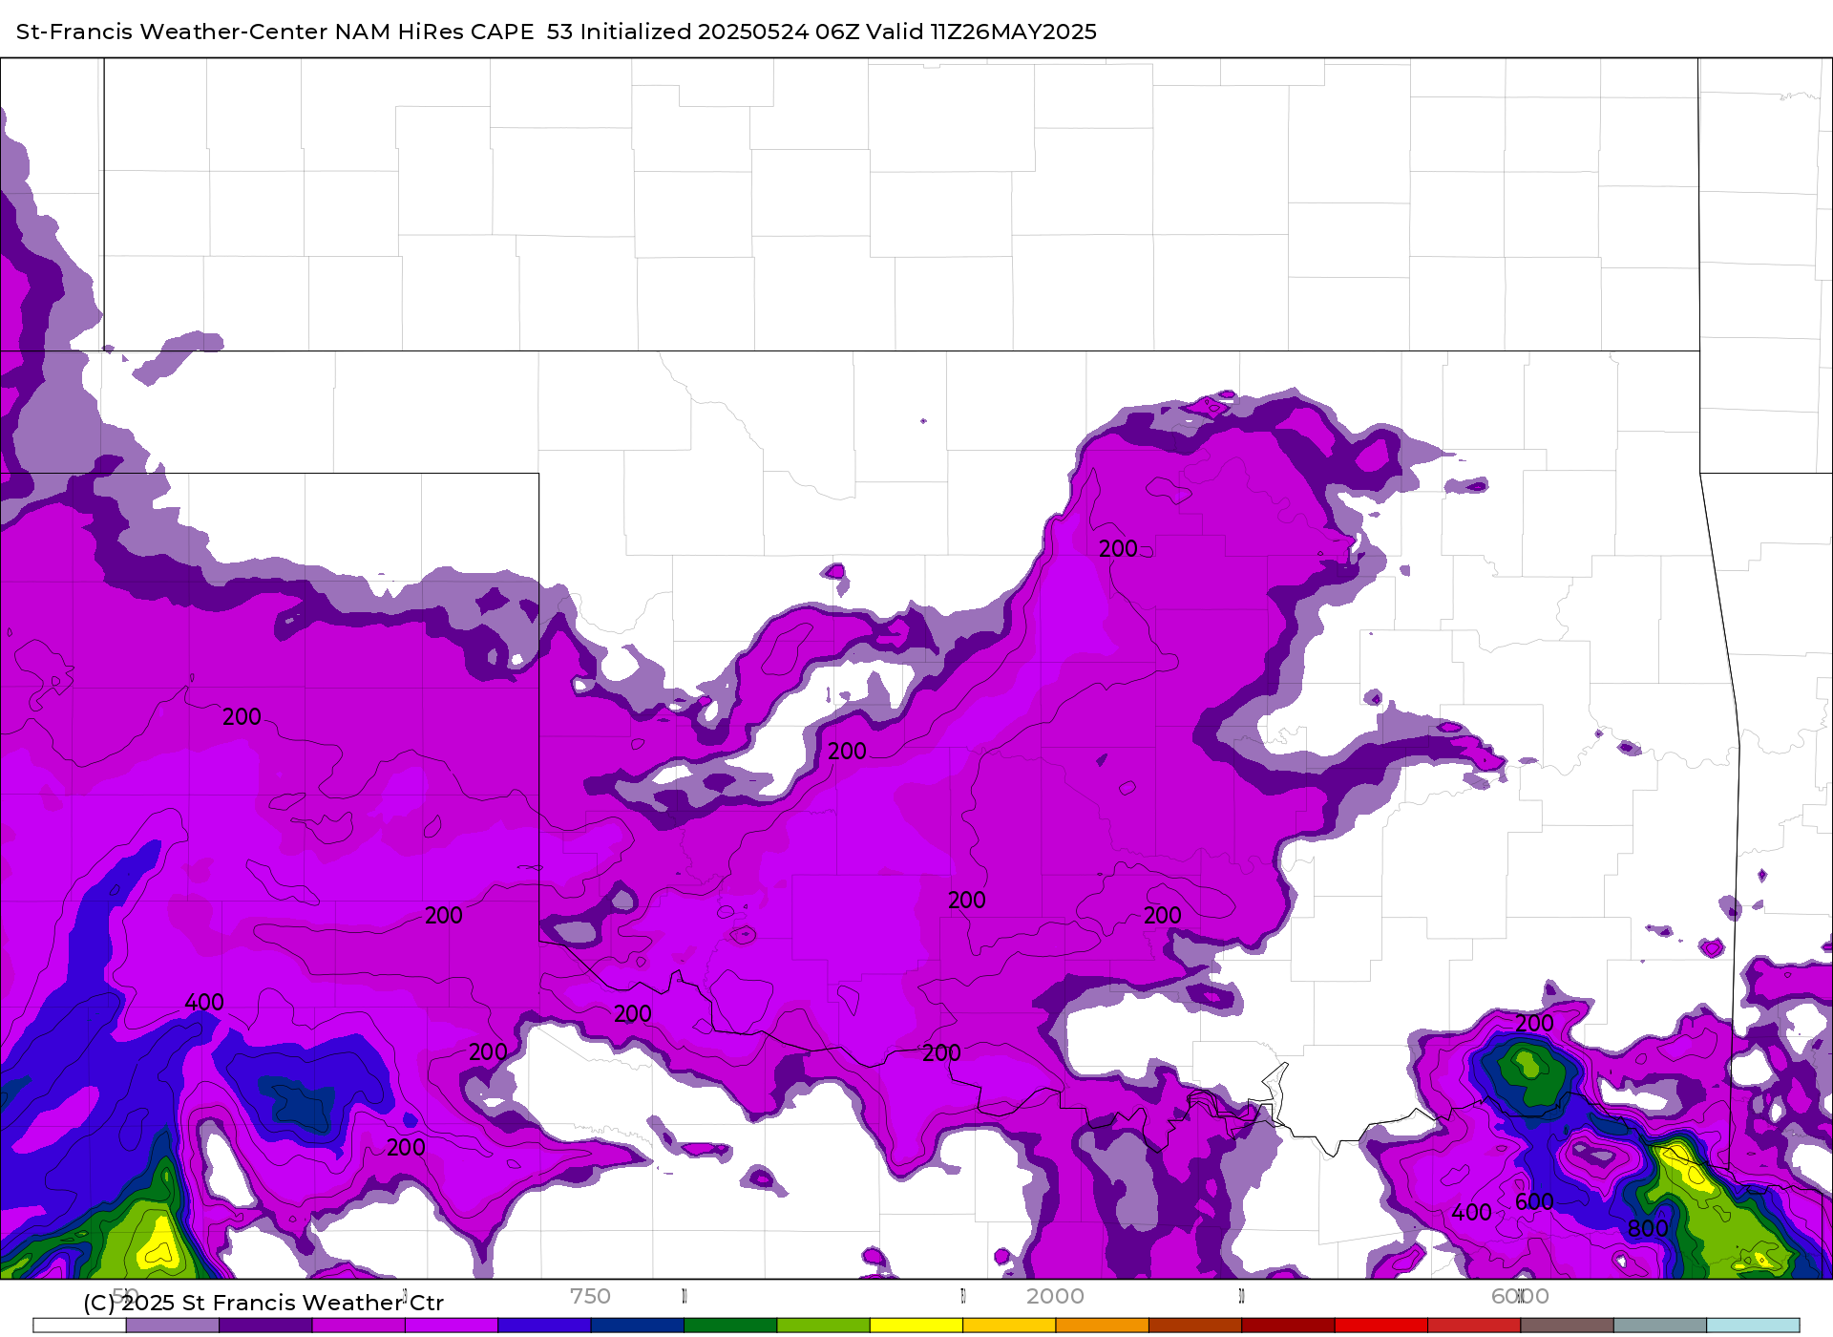
Task: Click the '750' legend scale label
Action: coord(590,1296)
